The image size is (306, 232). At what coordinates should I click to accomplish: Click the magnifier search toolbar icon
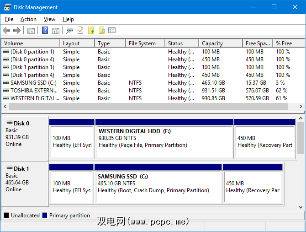(x=101, y=31)
